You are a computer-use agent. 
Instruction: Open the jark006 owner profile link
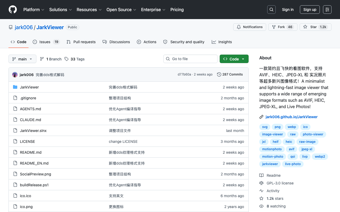24,27
